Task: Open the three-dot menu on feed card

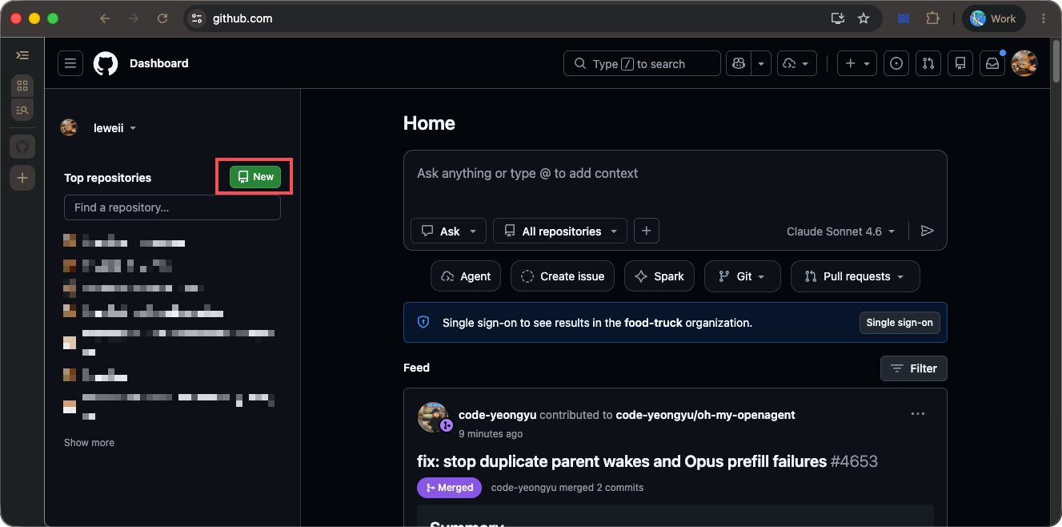Action: [x=918, y=414]
